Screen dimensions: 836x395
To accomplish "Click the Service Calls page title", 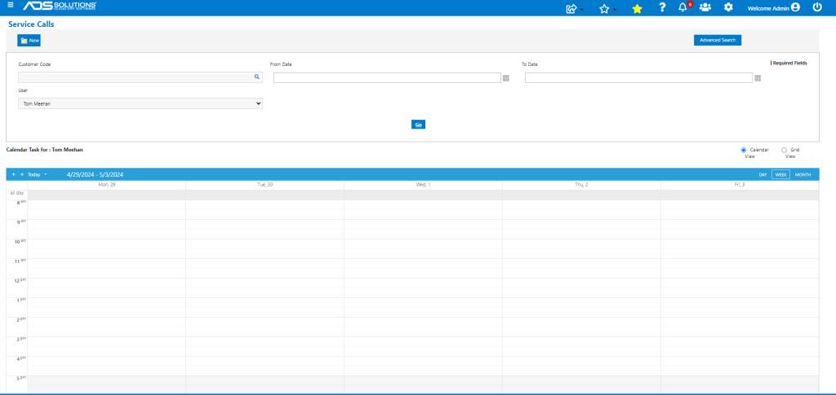I will coord(31,24).
